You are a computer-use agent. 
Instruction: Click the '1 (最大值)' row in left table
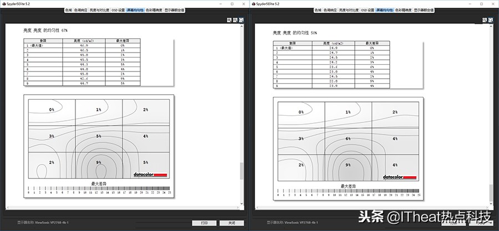(x=82, y=45)
